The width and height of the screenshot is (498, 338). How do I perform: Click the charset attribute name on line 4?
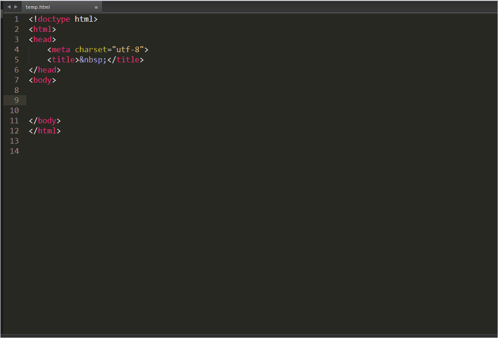[x=91, y=49]
